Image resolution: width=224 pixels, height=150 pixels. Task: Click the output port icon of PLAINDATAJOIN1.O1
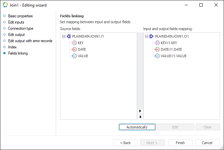151,36
